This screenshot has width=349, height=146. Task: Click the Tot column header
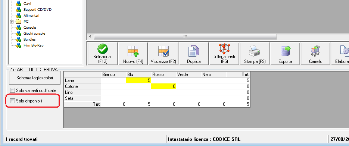[x=238, y=74]
